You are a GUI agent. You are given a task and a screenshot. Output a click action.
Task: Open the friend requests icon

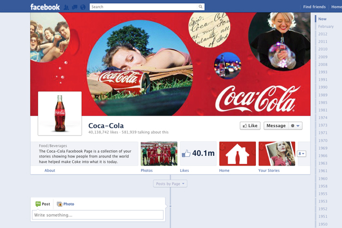coord(66,7)
